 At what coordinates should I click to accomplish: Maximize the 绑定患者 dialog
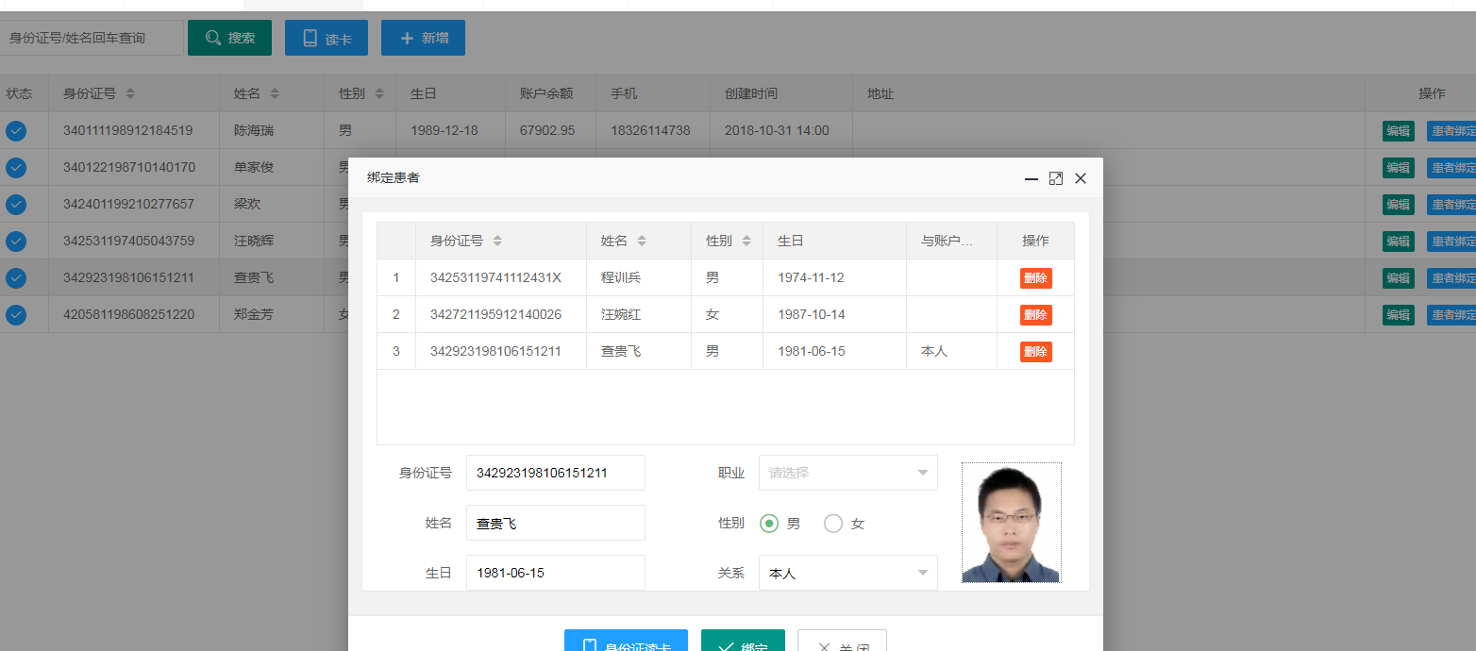click(1056, 178)
